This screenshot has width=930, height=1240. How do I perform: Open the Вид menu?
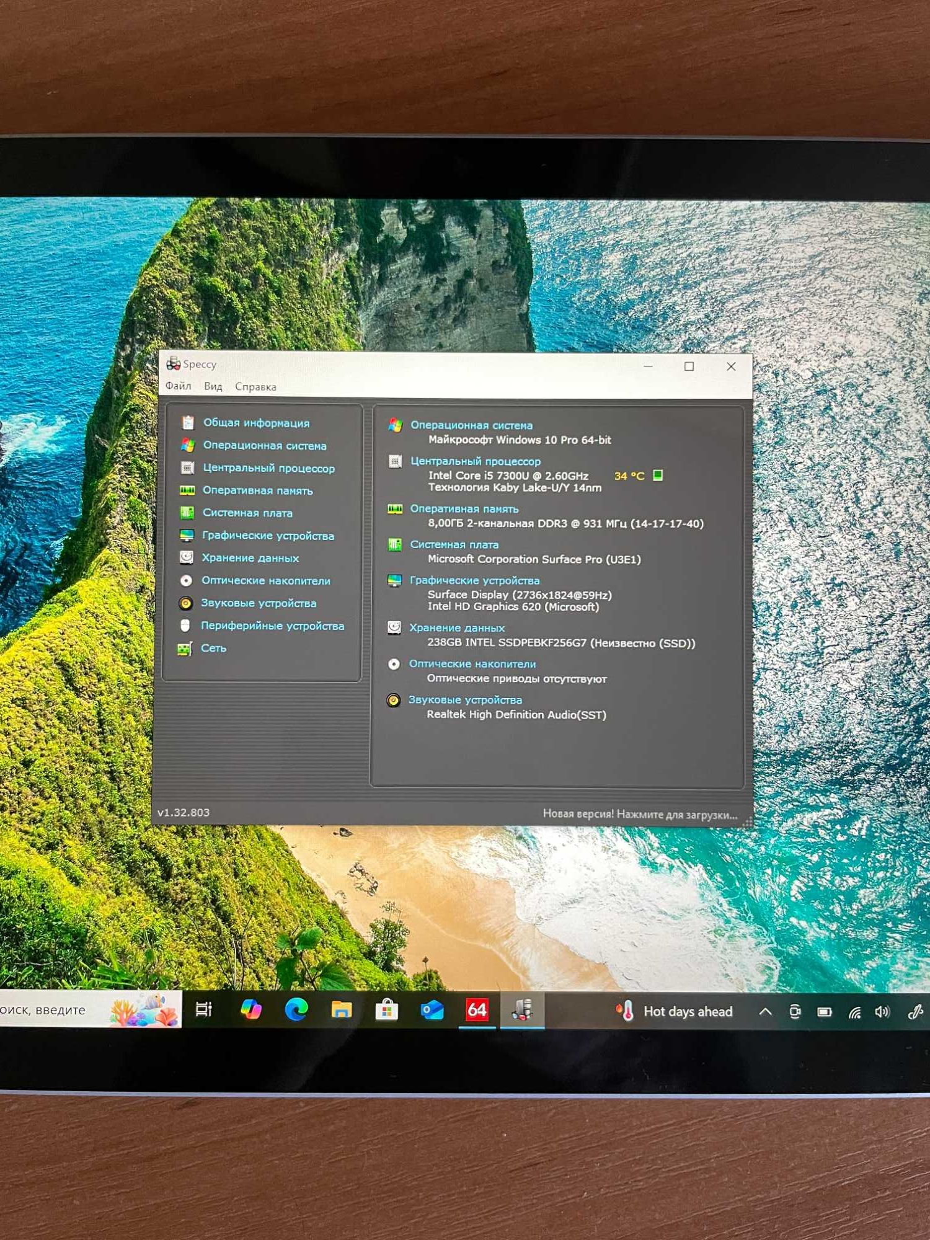(x=213, y=386)
